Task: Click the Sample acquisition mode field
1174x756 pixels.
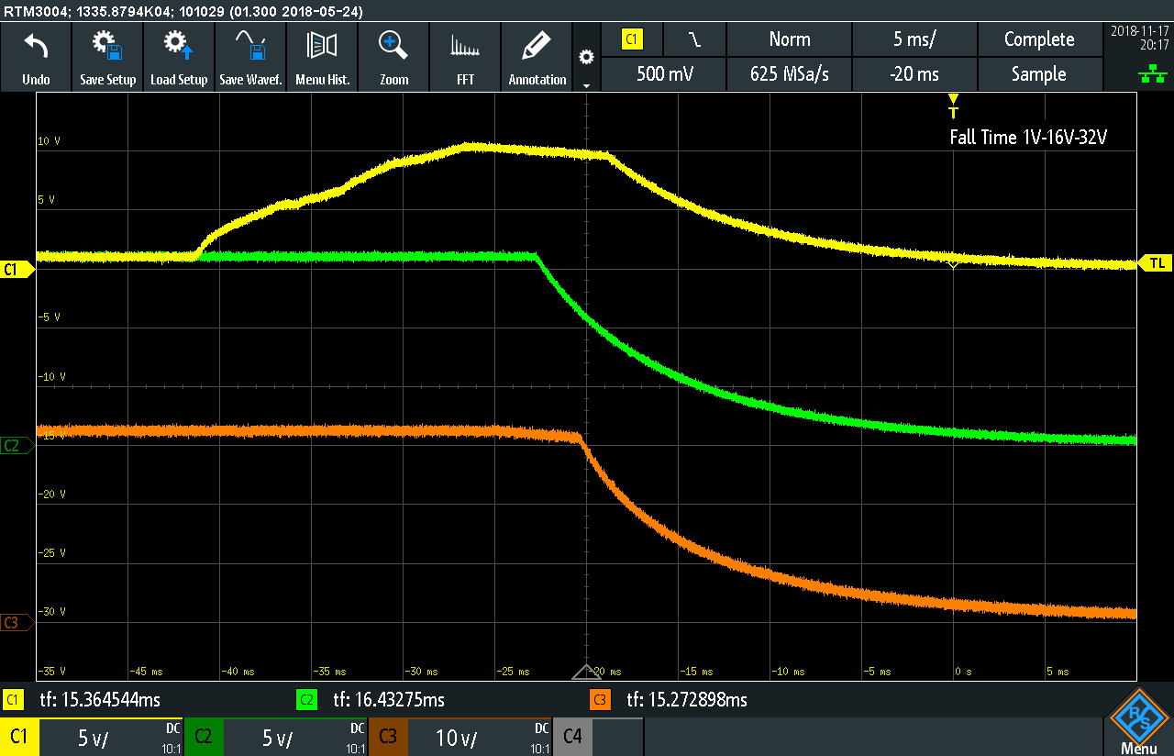Action: point(1039,74)
